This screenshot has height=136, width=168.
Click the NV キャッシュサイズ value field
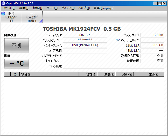[x=152, y=40]
